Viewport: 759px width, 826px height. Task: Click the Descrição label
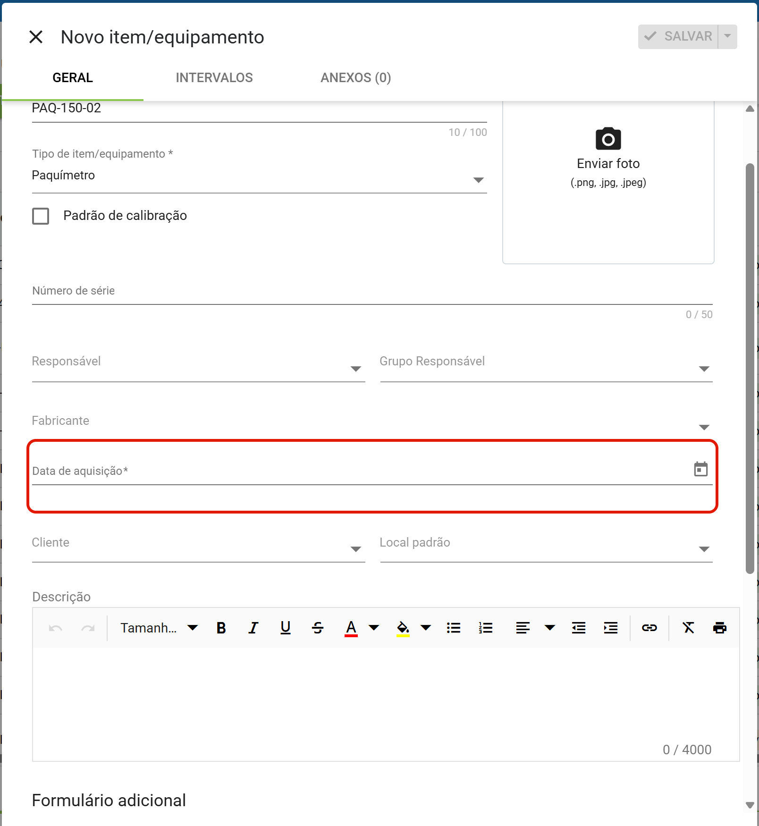pos(61,597)
